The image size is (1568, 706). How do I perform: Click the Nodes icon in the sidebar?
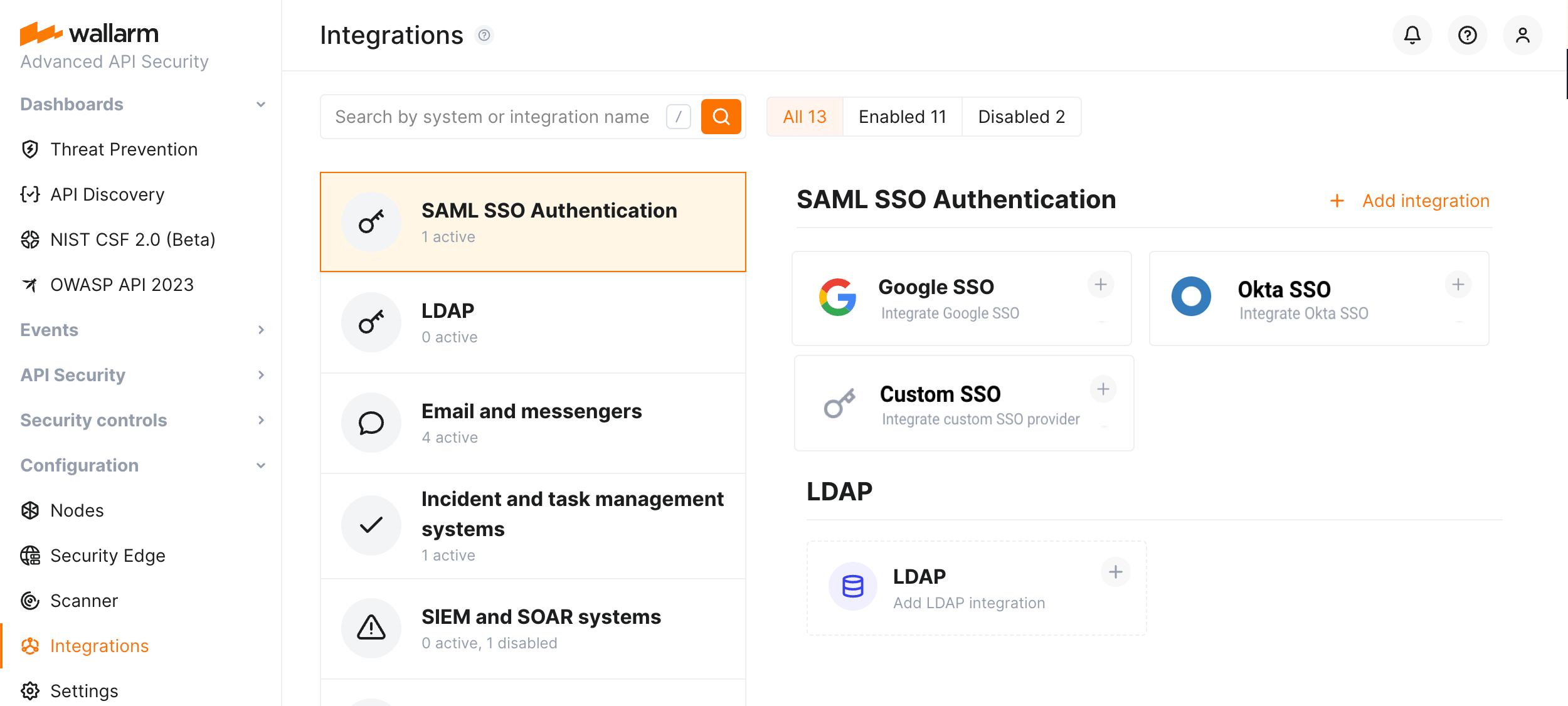click(30, 510)
